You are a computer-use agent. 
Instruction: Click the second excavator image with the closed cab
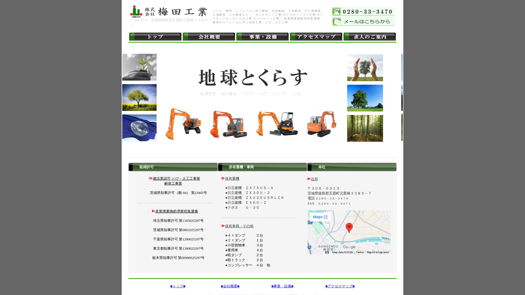click(x=229, y=124)
